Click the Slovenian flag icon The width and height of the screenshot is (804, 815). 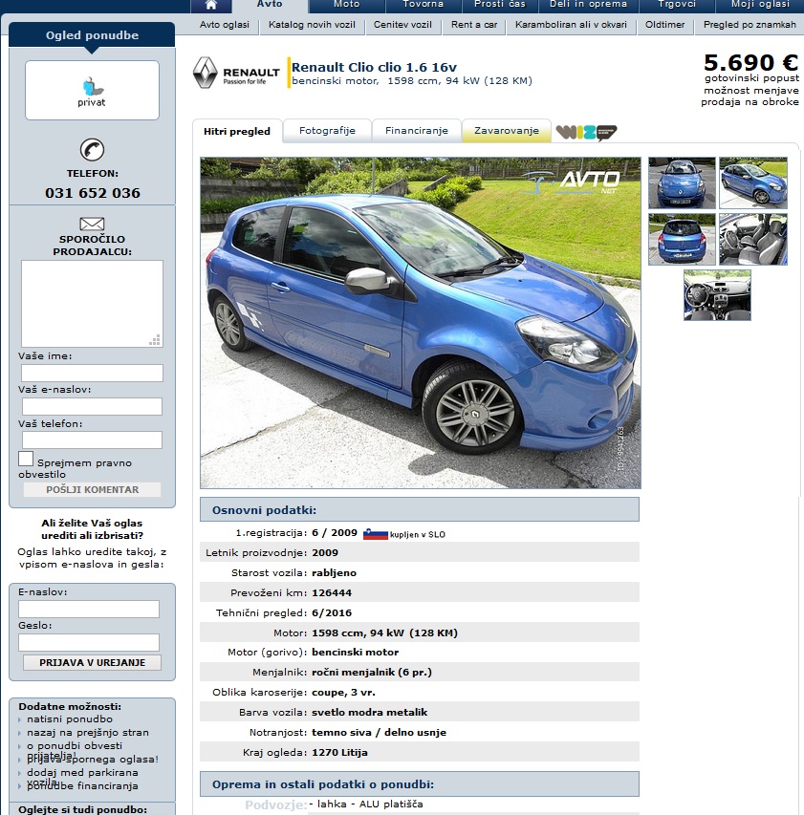376,534
